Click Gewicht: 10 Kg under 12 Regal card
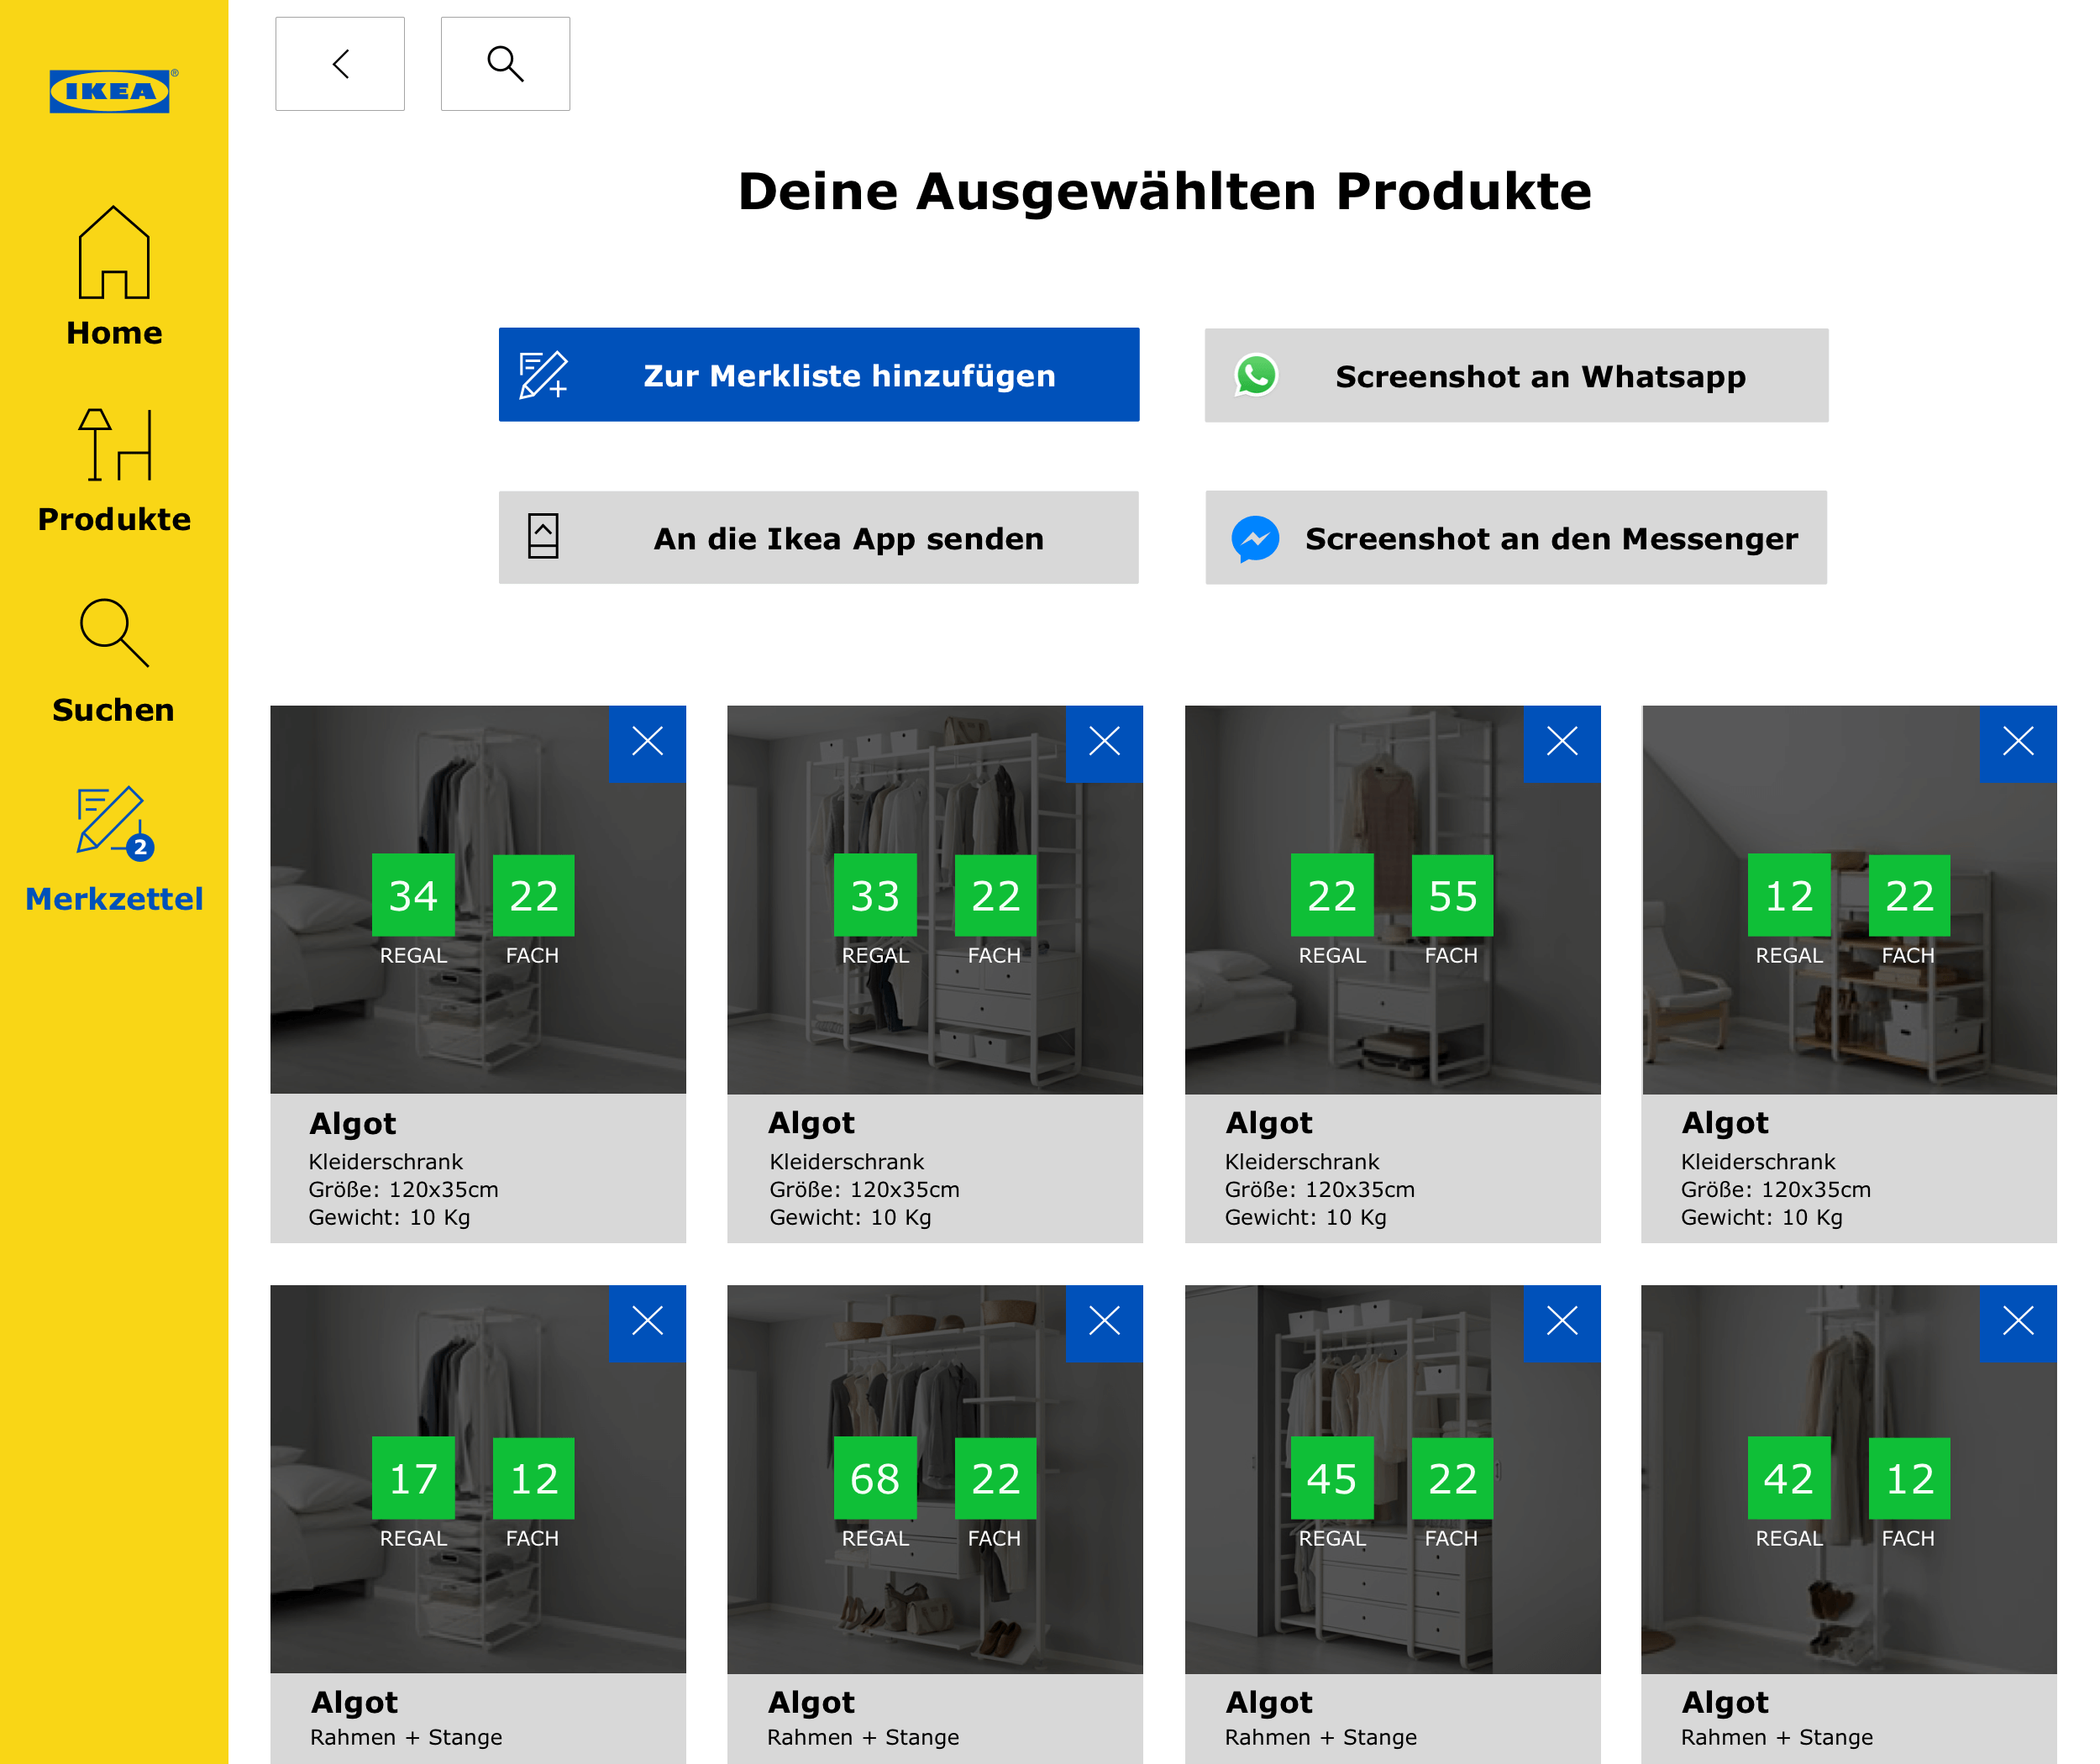The image size is (2100, 1764). pos(1762,1217)
